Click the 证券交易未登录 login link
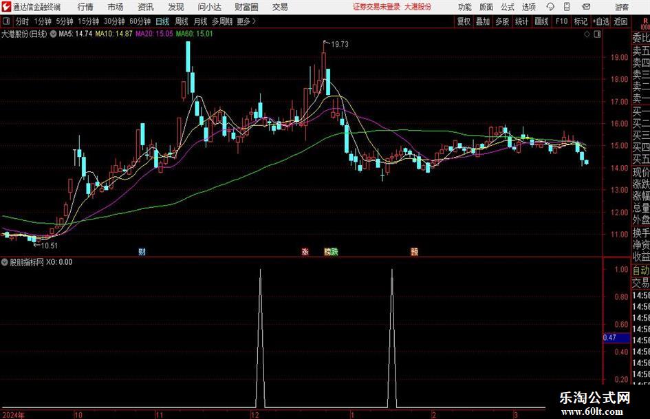The image size is (650, 419). (x=376, y=7)
